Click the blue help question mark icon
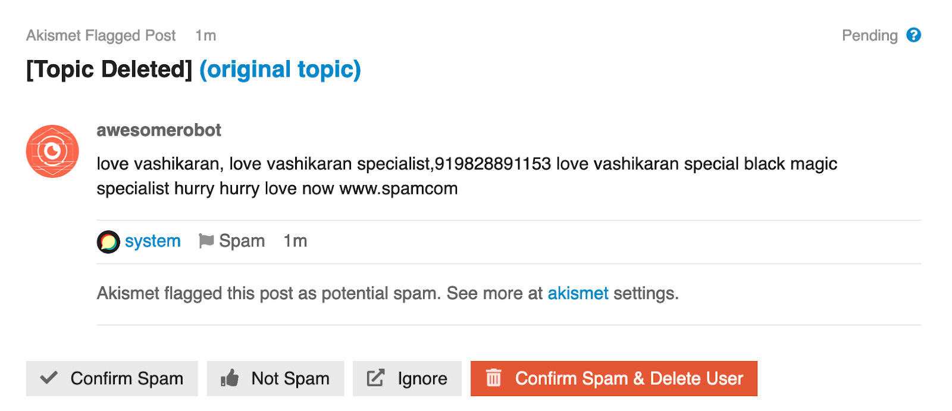 (x=913, y=35)
